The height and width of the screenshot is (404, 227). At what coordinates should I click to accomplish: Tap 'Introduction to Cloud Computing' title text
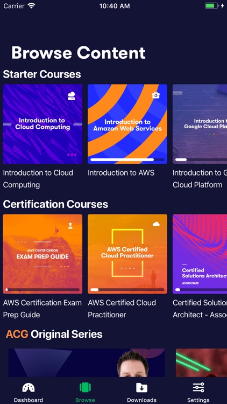(x=38, y=178)
